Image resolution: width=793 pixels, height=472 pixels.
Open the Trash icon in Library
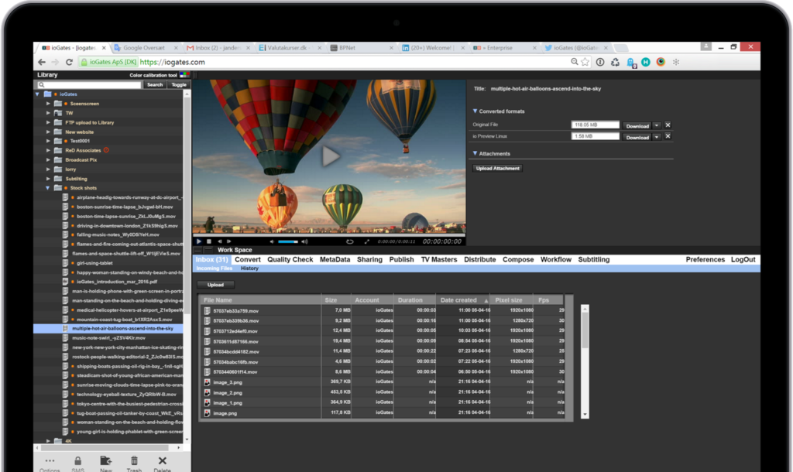pyautogui.click(x=134, y=461)
